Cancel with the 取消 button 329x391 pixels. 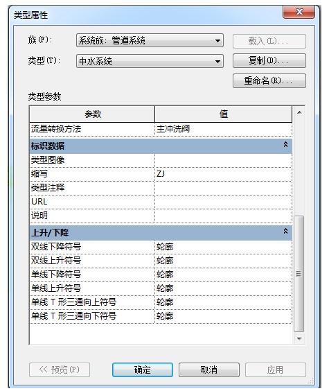(209, 370)
